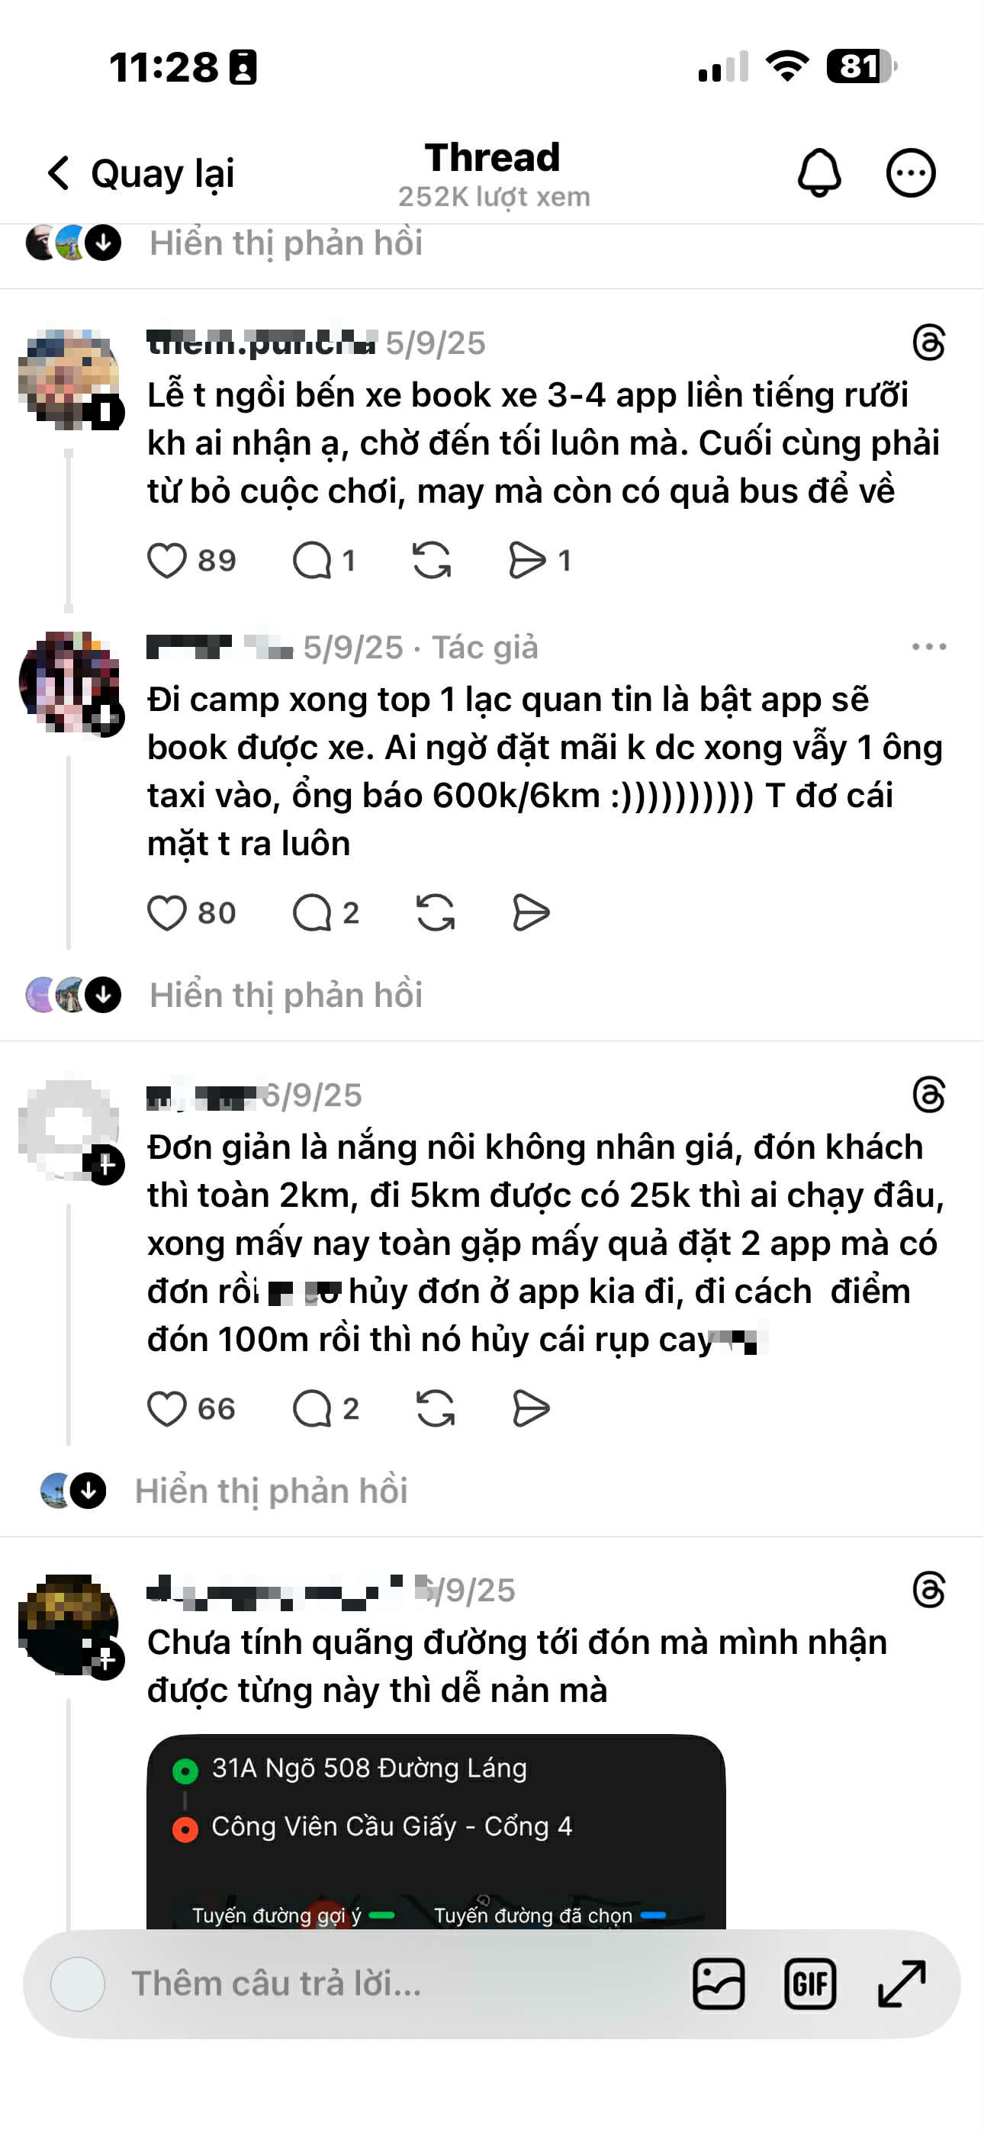The height and width of the screenshot is (2133, 984).
Task: Expand the reply composer to full screen
Action: (x=901, y=1984)
